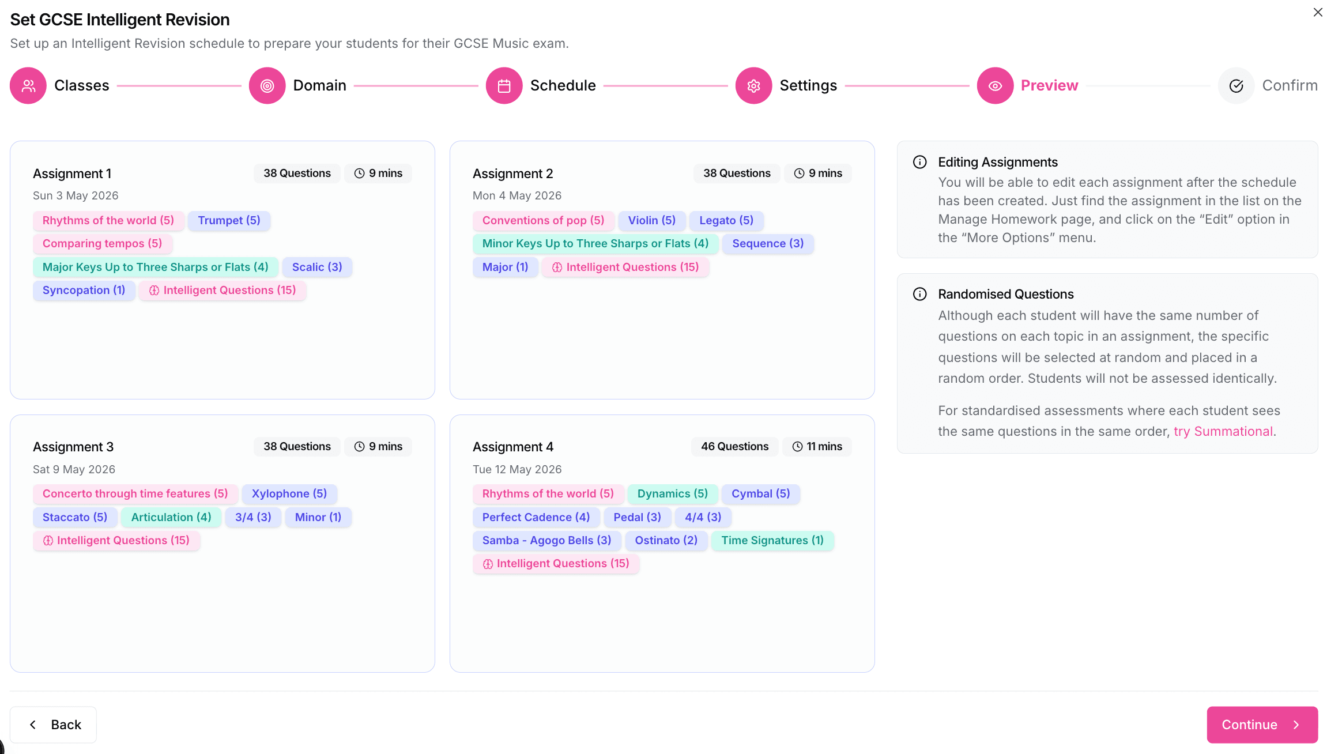Screen dimensions: 1327x754
Task: Click the Settings step gear icon
Action: (753, 85)
